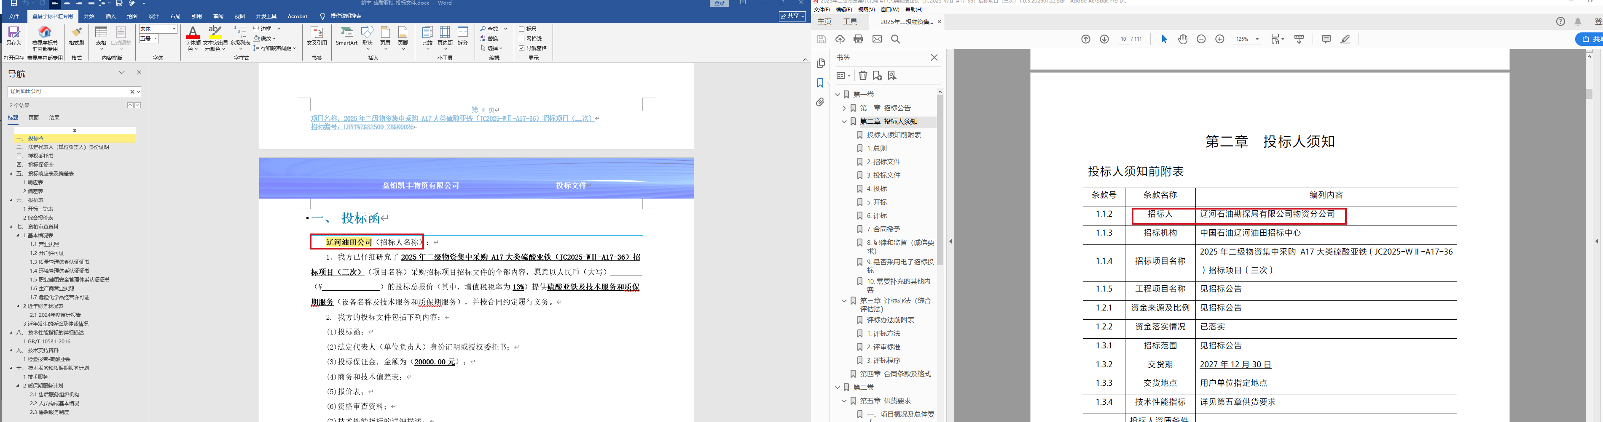Open 编辑(E) menu in Acrobat
1603x422 pixels.
tap(844, 10)
